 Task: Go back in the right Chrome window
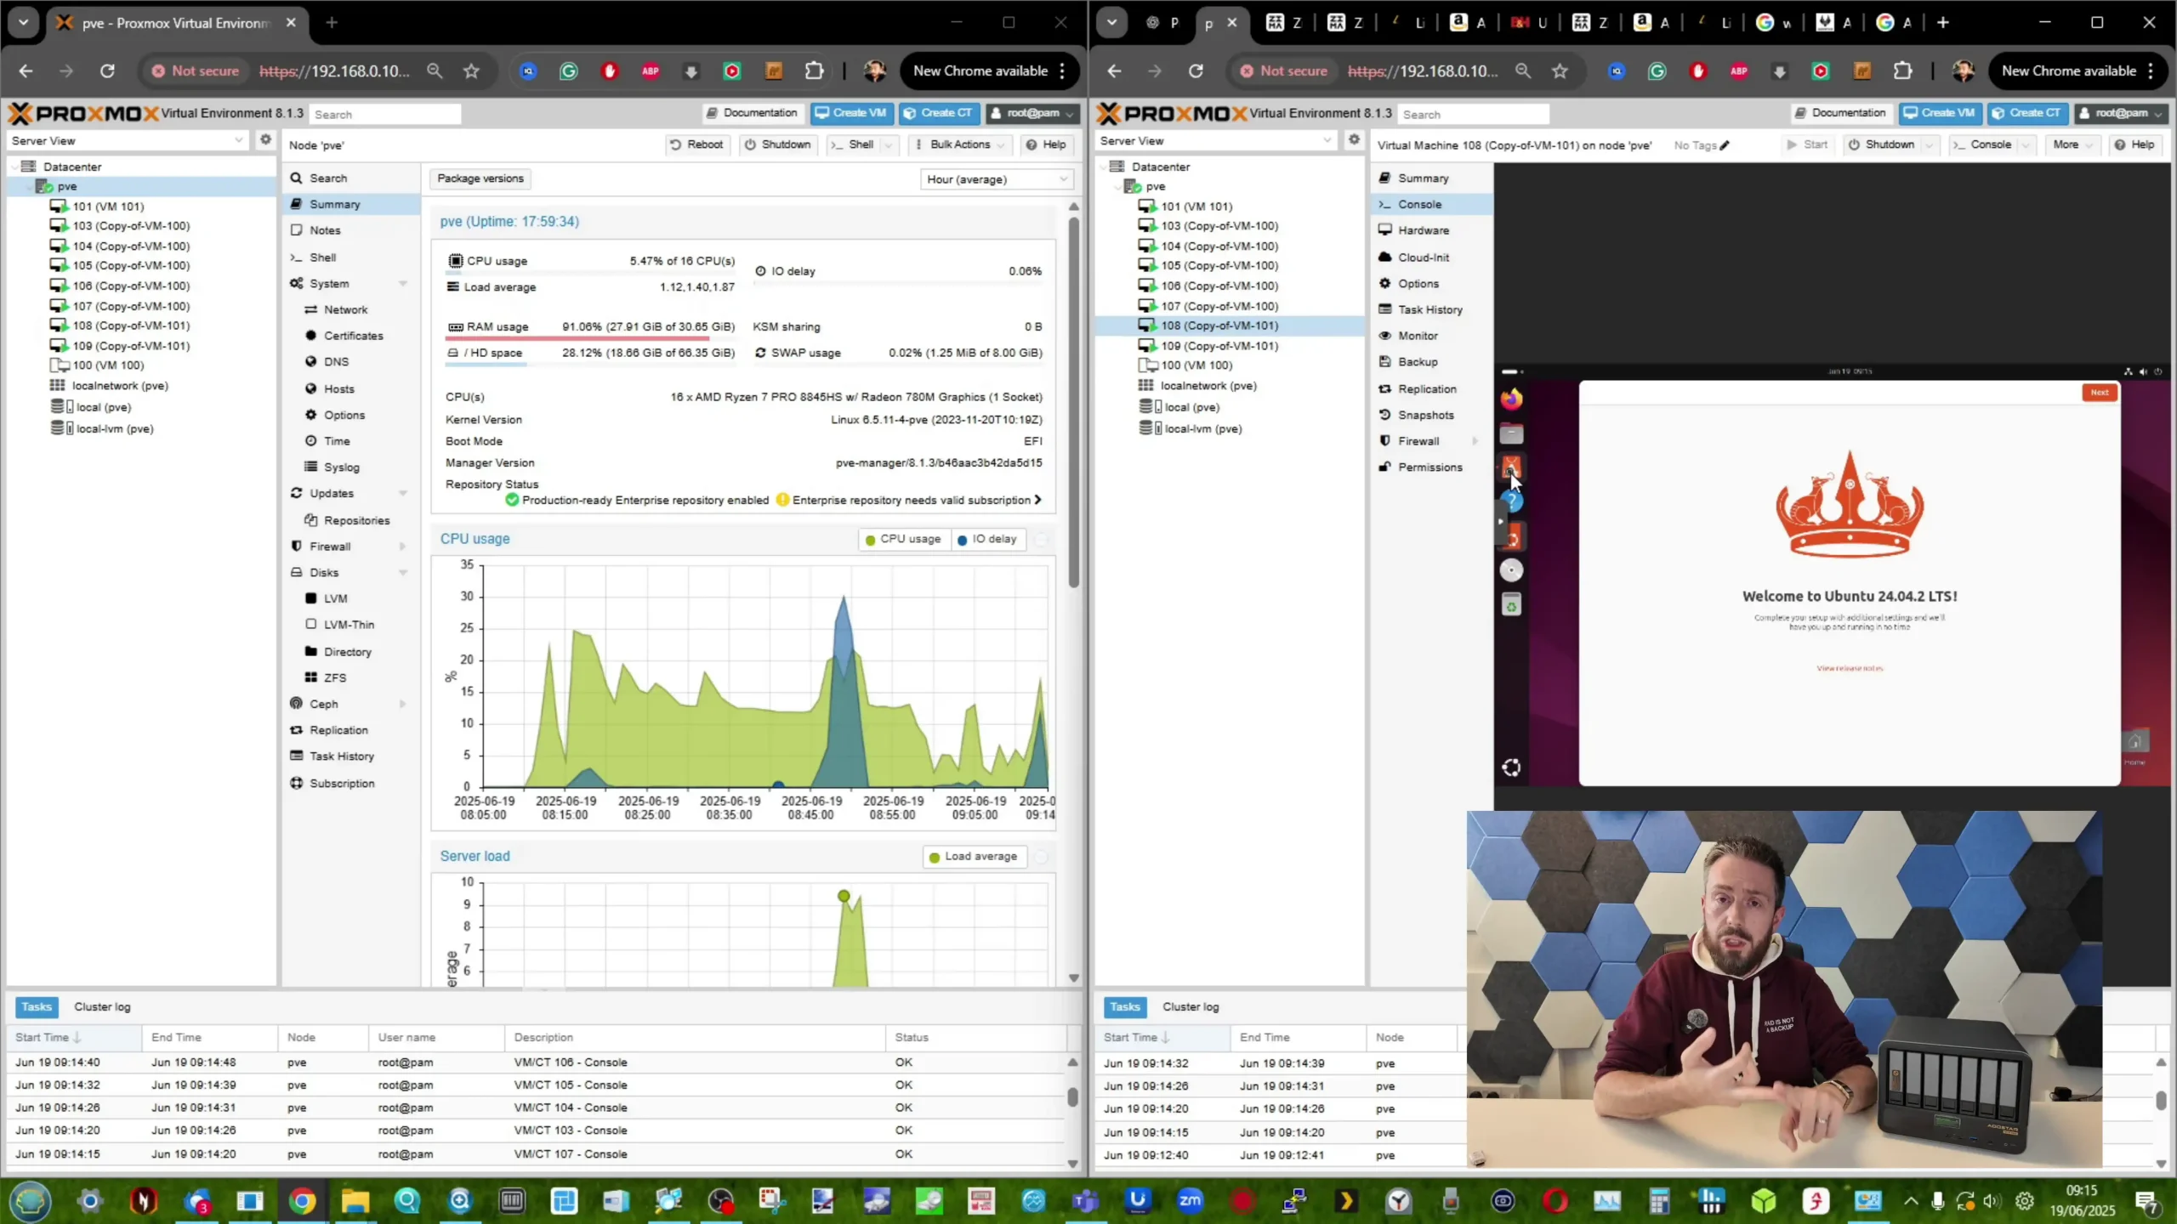(1114, 71)
